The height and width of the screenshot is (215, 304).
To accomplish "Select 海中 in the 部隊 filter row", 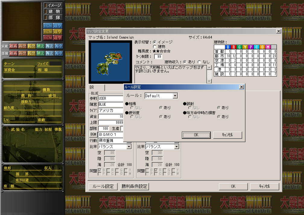I will [x=59, y=53].
